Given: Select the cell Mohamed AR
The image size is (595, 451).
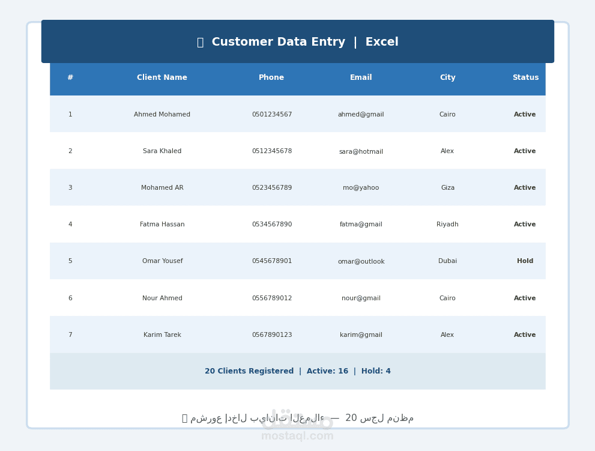Looking at the screenshot, I should coord(162,187).
